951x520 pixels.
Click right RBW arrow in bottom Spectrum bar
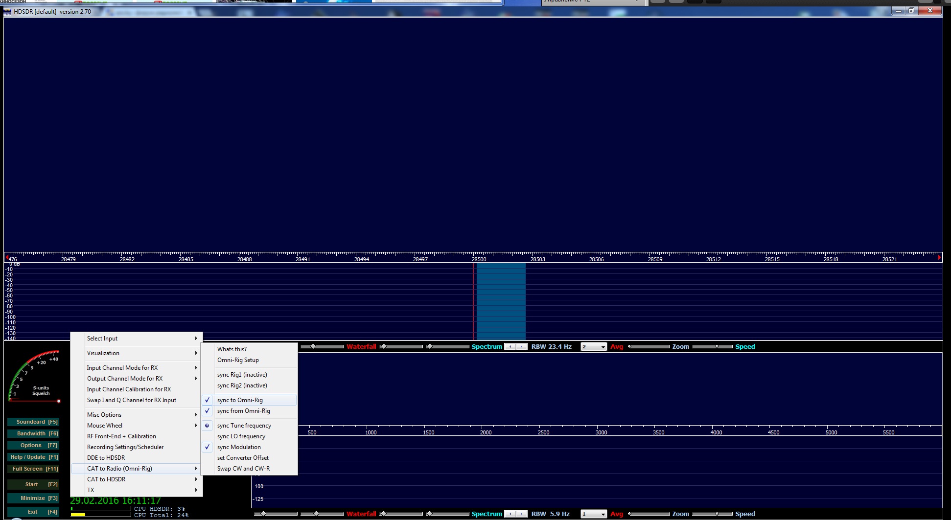[522, 514]
